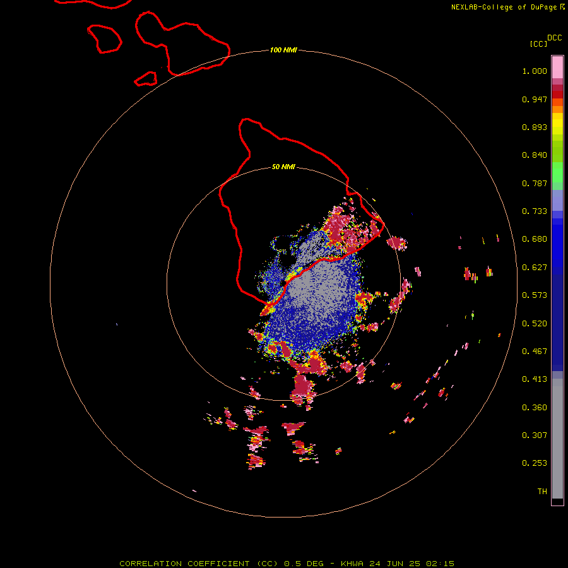This screenshot has width=568, height=568.
Task: Select the 0.893 color scale value
Action: coord(535,127)
